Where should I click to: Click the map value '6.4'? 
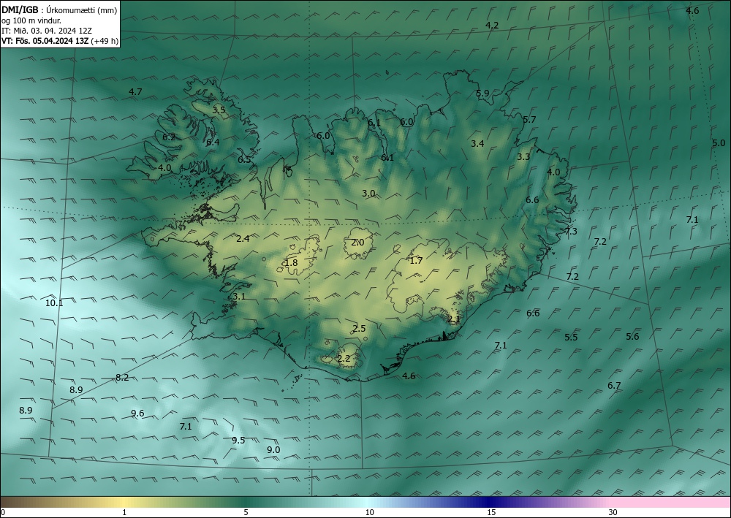(x=213, y=142)
